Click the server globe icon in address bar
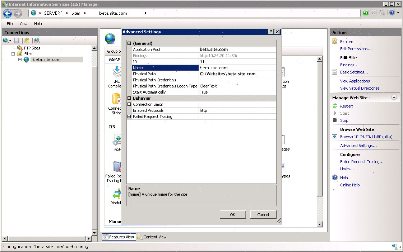The width and height of the screenshot is (403, 252). pos(33,13)
